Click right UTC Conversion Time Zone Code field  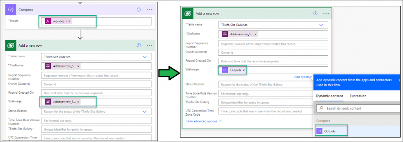click(266, 111)
